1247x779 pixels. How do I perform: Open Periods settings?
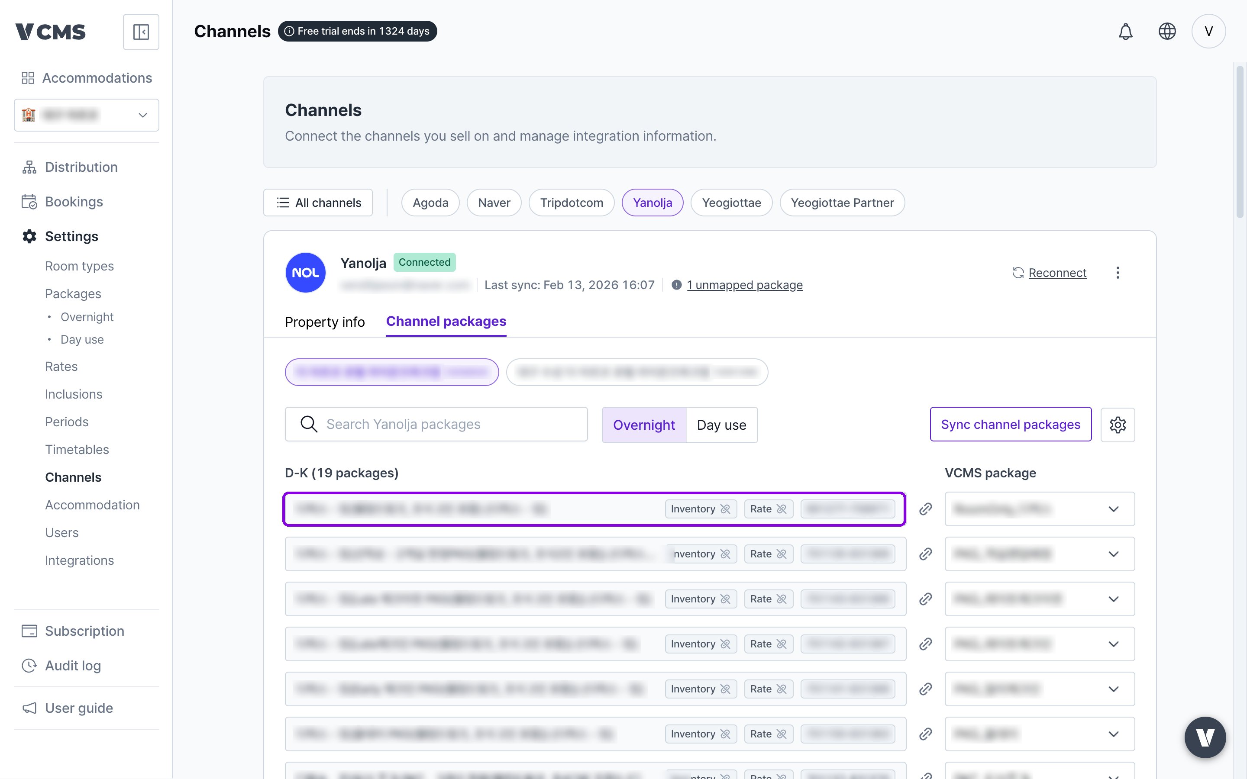(67, 422)
